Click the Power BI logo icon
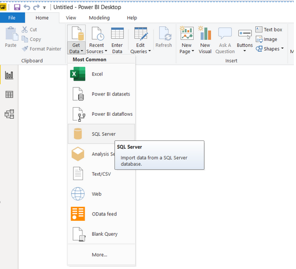The image size is (296, 269). [x=3, y=8]
